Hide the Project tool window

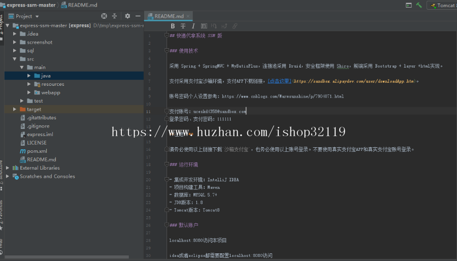(x=138, y=16)
